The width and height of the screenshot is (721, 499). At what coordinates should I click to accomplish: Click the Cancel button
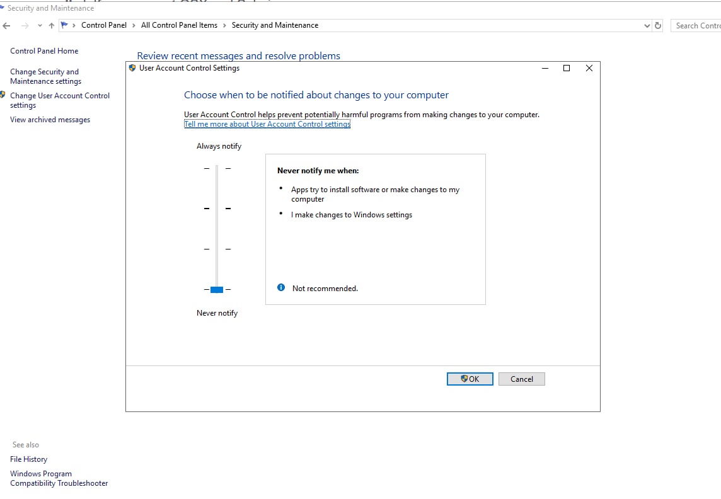click(522, 379)
